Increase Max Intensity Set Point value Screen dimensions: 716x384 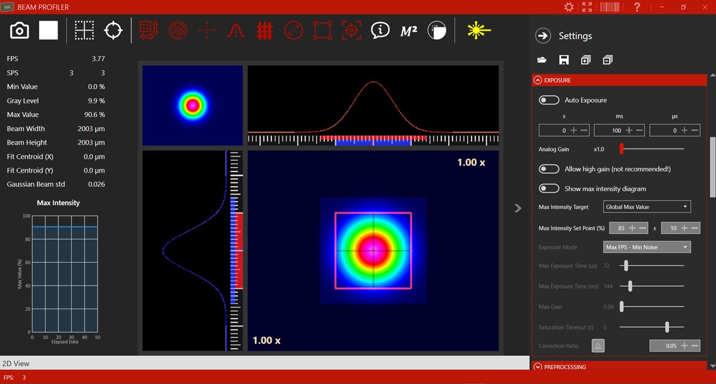(x=633, y=228)
